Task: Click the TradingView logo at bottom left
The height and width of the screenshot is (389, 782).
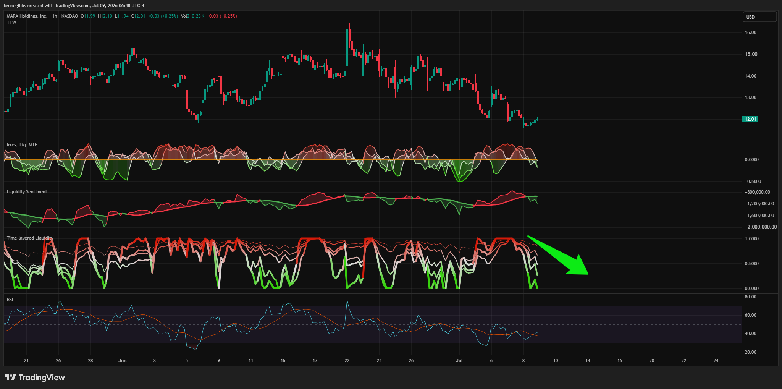Action: (x=35, y=378)
